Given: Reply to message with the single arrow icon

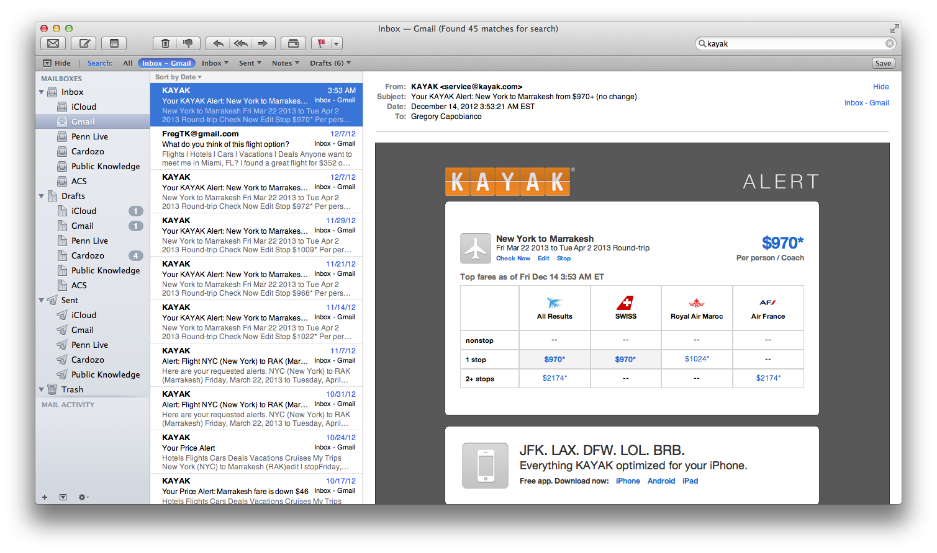Looking at the screenshot, I should pyautogui.click(x=218, y=43).
